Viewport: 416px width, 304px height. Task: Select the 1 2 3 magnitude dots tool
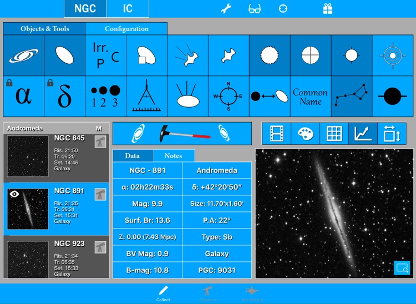(x=106, y=97)
